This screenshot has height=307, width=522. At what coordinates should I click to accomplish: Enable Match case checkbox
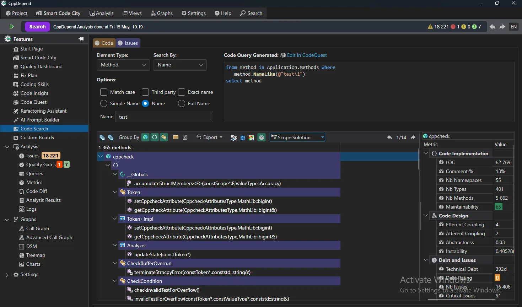coord(104,92)
